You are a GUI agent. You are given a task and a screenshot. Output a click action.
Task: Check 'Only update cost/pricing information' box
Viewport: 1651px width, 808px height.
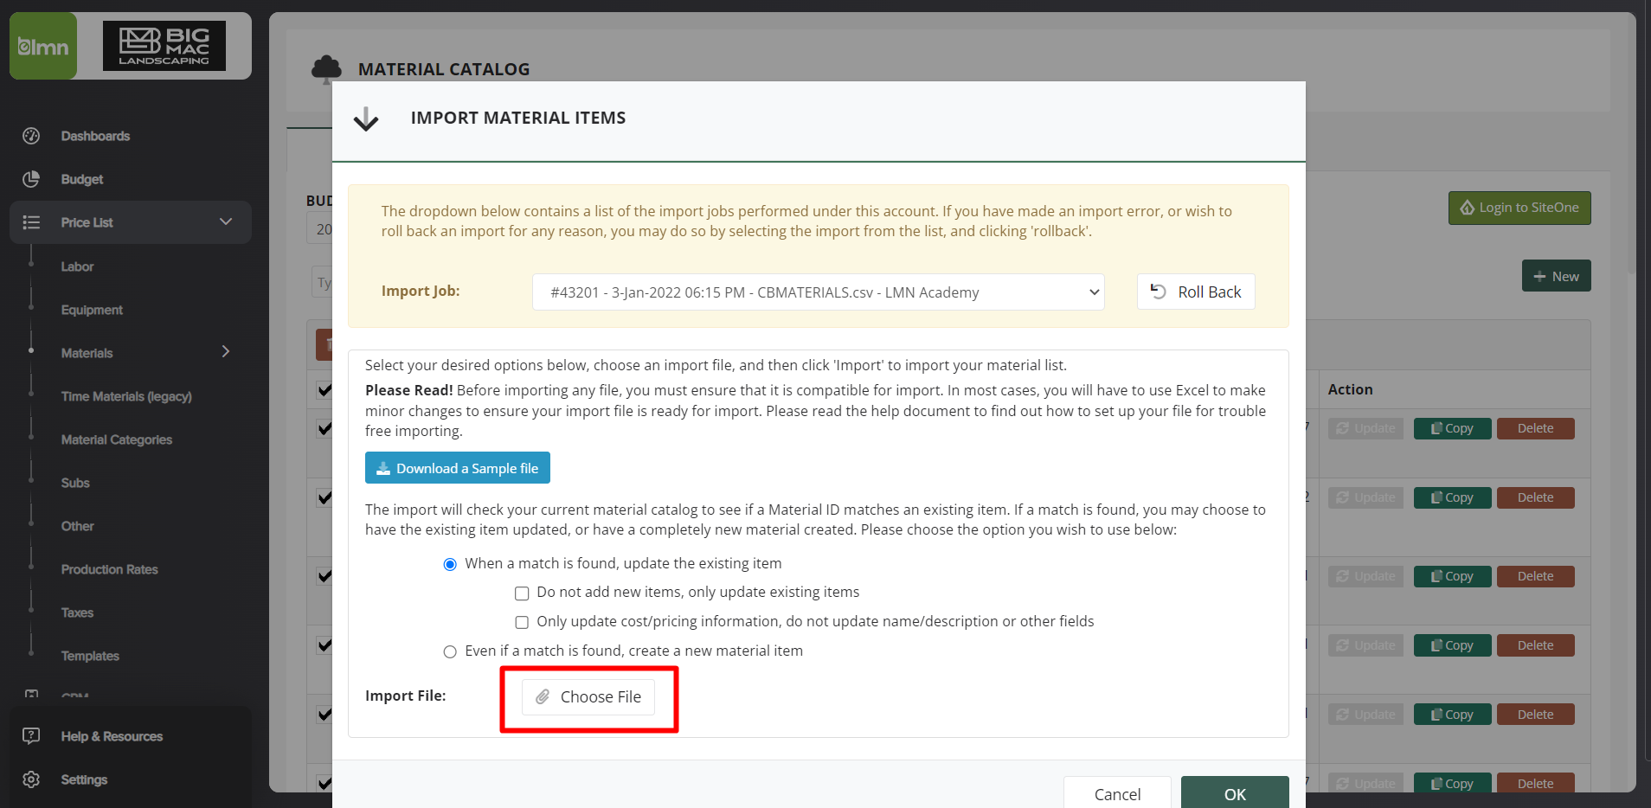(522, 623)
